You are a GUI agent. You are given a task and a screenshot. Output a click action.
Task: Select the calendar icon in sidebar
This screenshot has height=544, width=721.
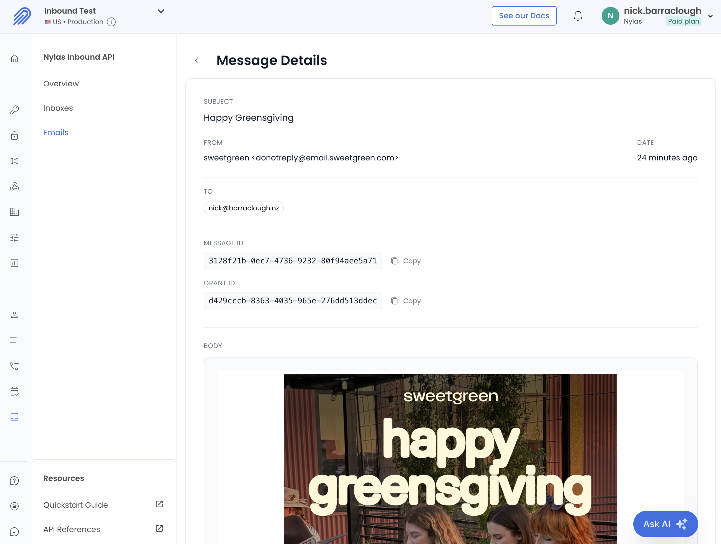click(14, 391)
